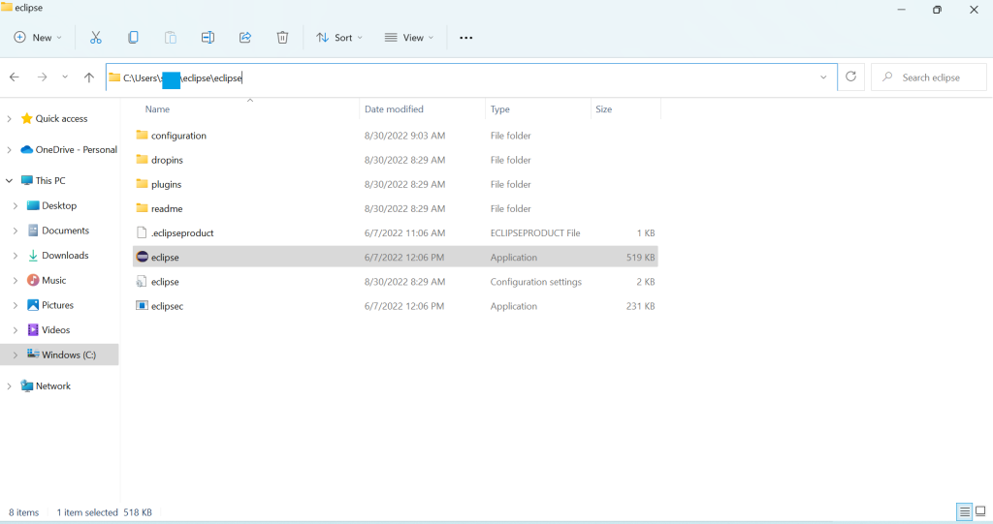Click the Delete trash icon
The height and width of the screenshot is (524, 993).
pos(282,38)
